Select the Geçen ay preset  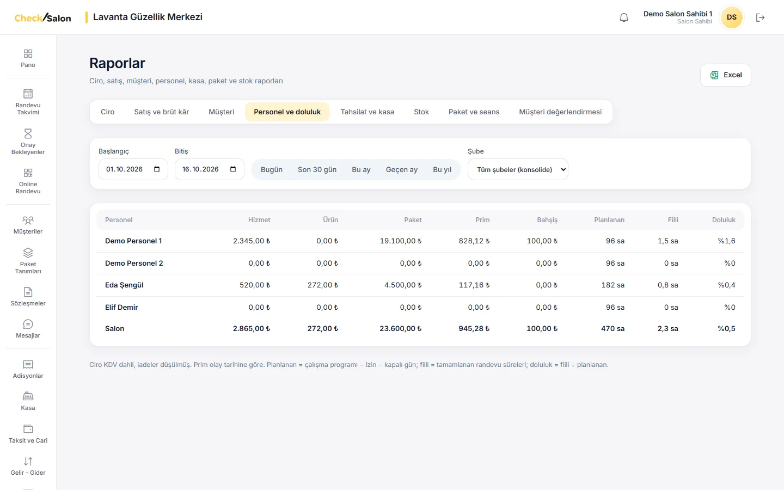click(x=402, y=169)
